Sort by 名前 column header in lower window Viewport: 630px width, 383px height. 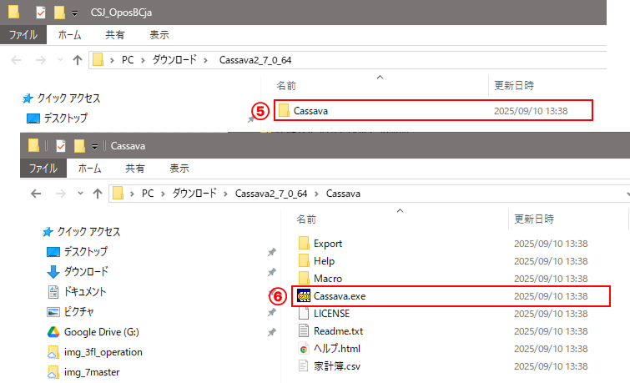tap(306, 219)
